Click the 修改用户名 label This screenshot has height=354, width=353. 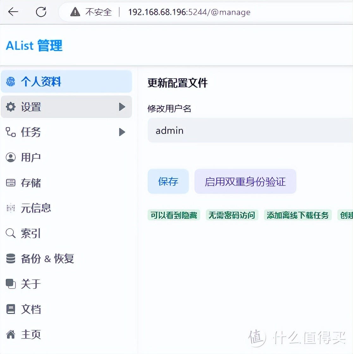[169, 109]
